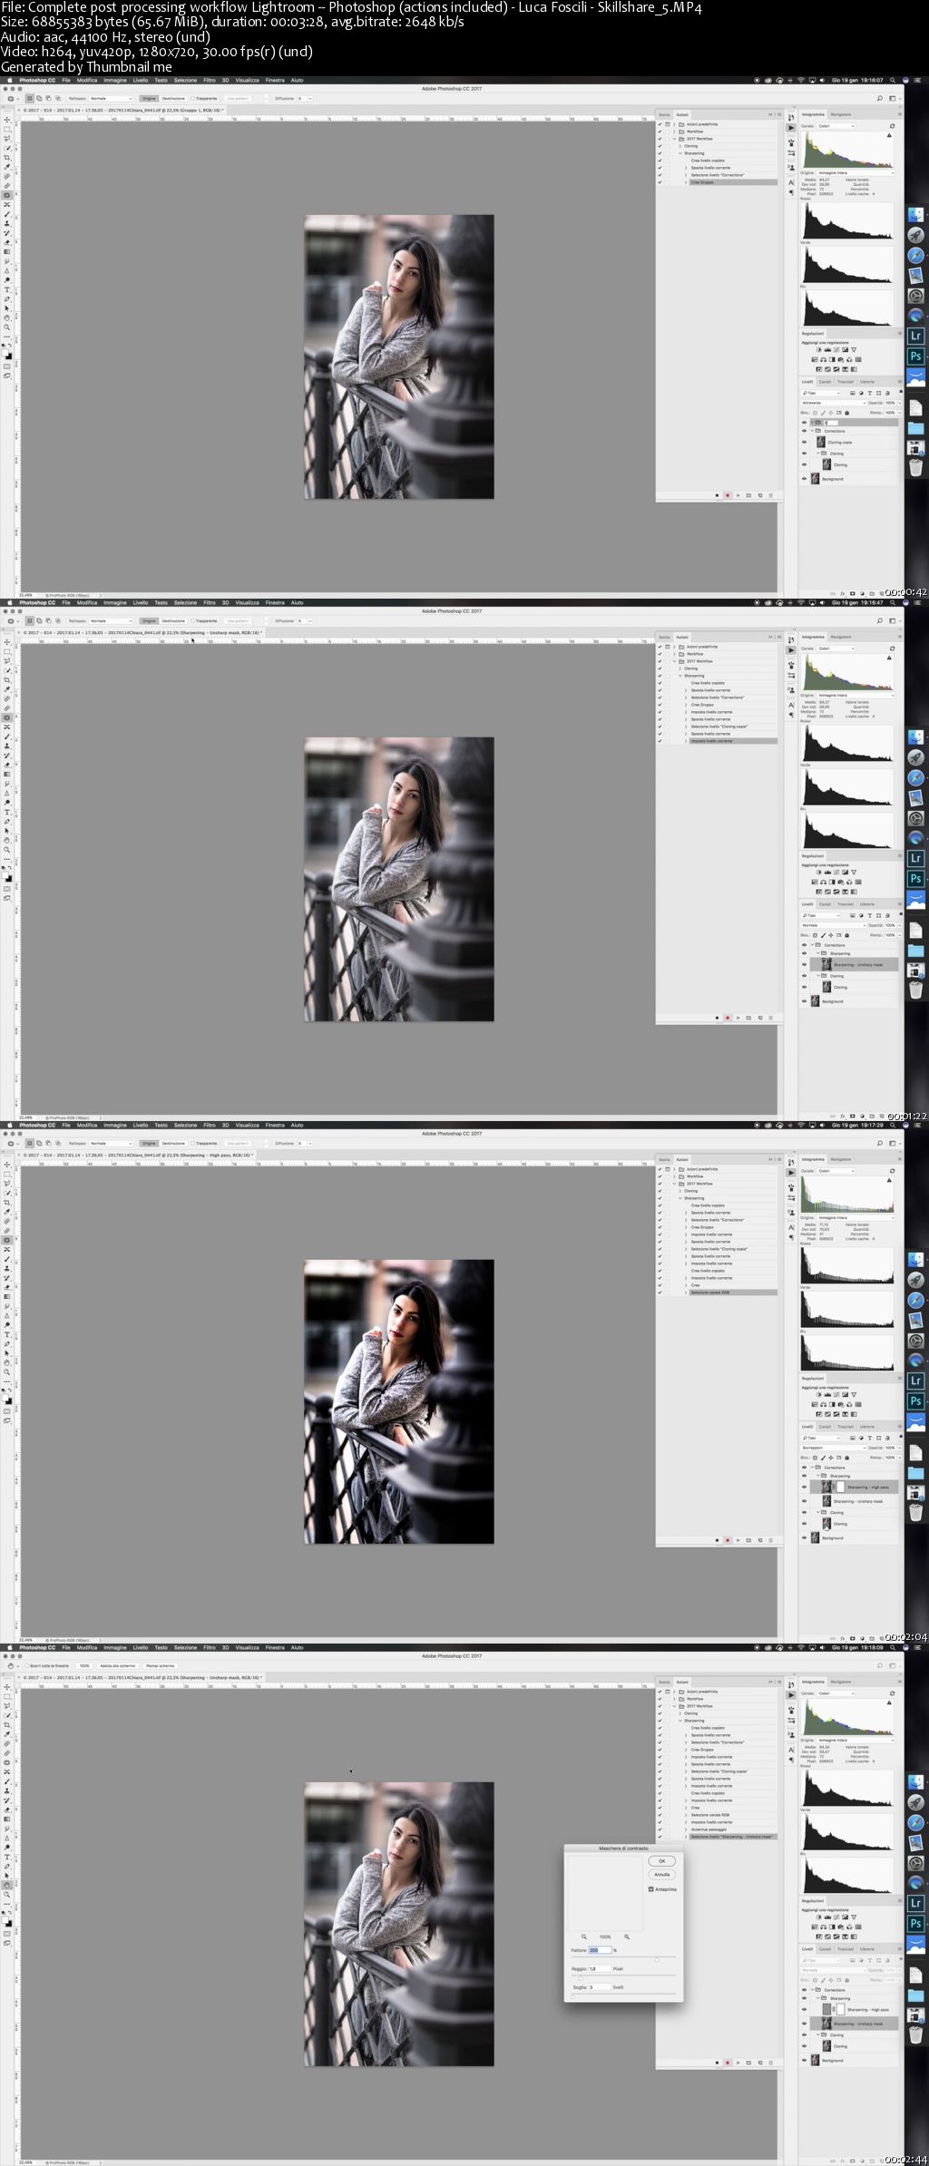Image resolution: width=929 pixels, height=2166 pixels.
Task: Switch to the Navigatore tab in the 00:00:42 frame
Action: [841, 114]
